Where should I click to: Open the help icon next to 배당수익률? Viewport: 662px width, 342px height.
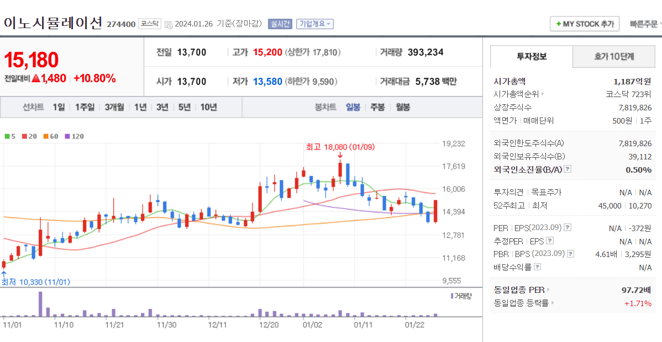click(538, 267)
